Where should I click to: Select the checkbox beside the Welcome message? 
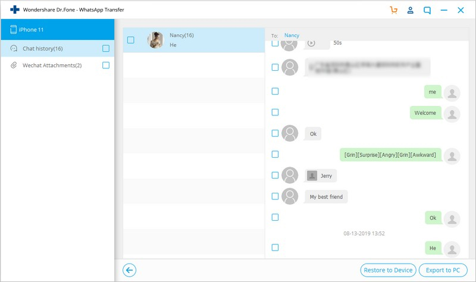tap(275, 112)
